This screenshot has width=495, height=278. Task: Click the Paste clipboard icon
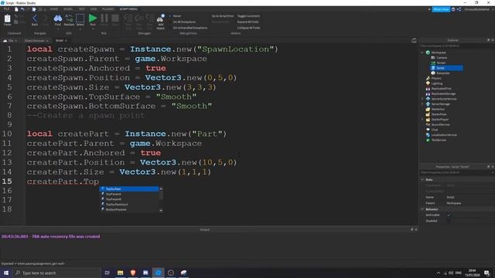click(x=7, y=19)
